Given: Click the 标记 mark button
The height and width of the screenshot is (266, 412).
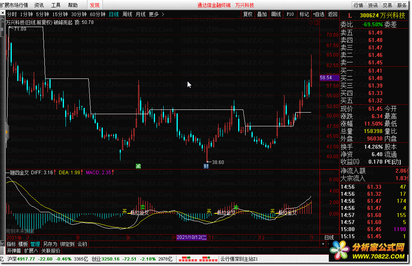Looking at the screenshot, I should (x=304, y=15).
